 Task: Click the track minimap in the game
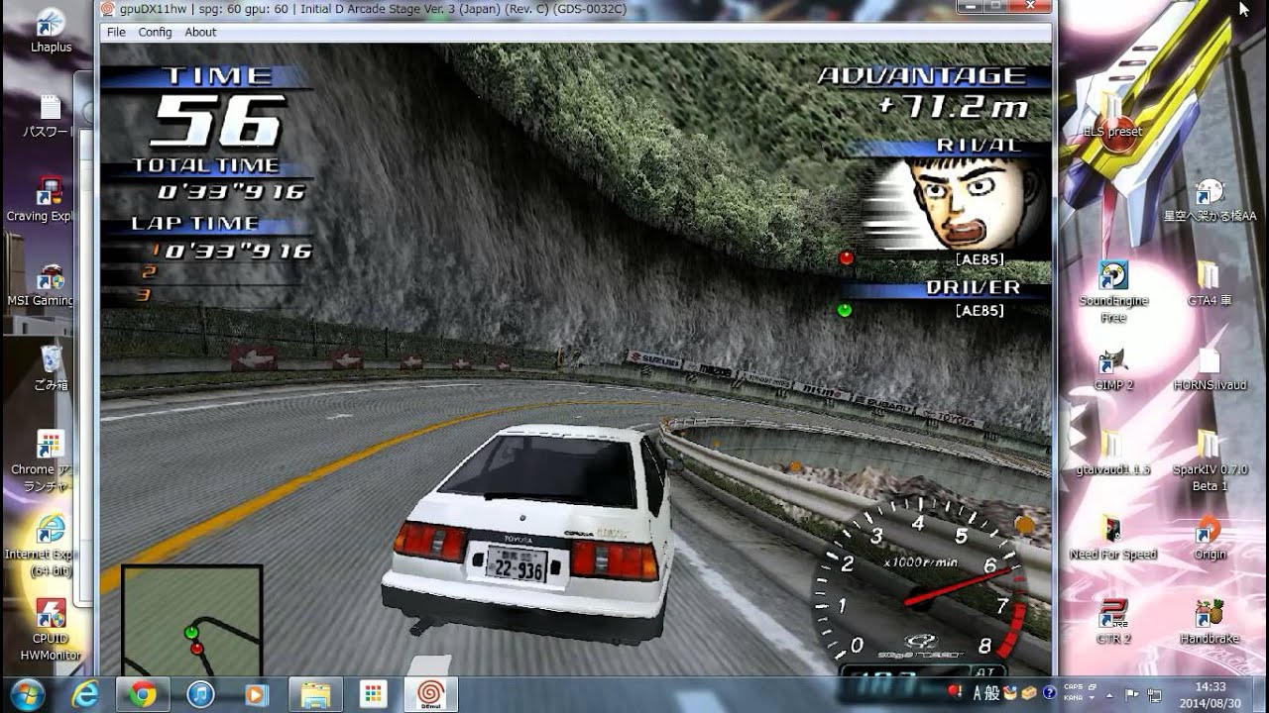[192, 620]
